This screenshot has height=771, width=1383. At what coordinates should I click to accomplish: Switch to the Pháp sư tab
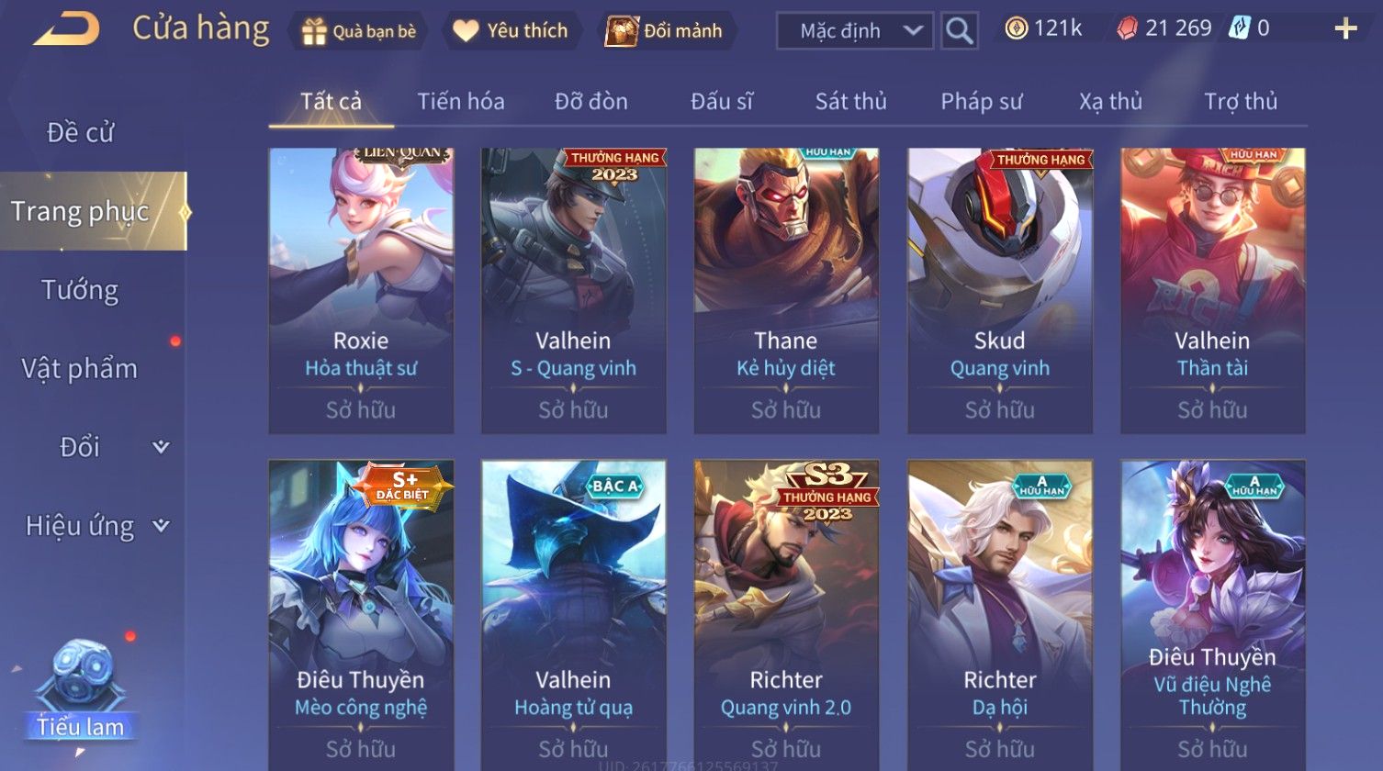click(981, 102)
